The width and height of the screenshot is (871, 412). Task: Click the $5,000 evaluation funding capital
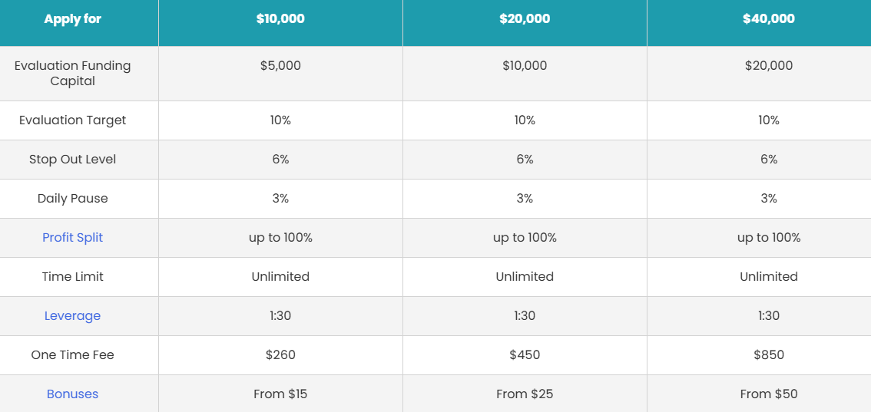click(x=280, y=66)
